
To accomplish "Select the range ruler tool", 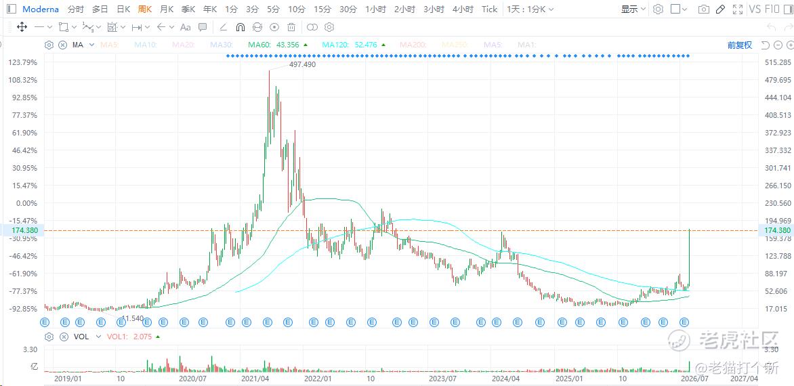I will point(137,27).
